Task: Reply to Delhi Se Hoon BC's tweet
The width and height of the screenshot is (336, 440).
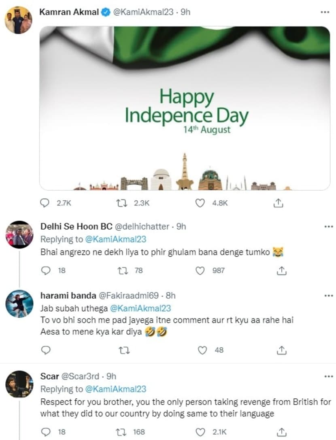Action: [x=45, y=270]
